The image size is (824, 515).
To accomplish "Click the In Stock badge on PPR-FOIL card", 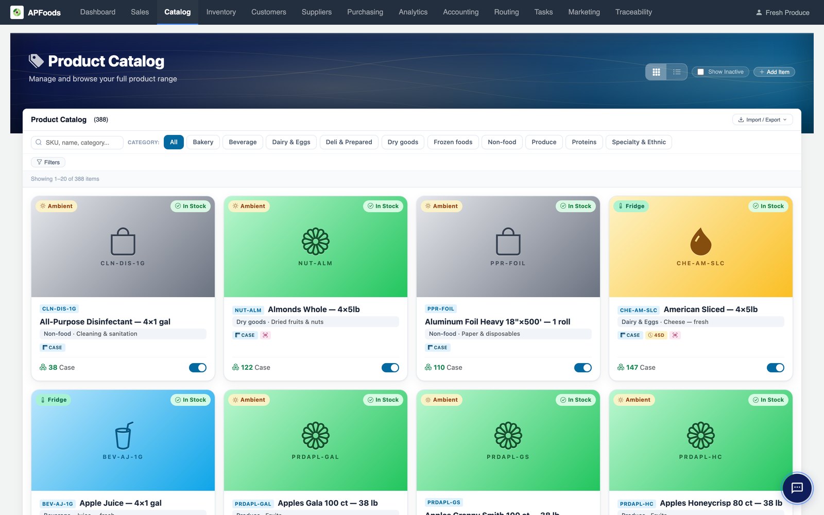I will click(576, 206).
